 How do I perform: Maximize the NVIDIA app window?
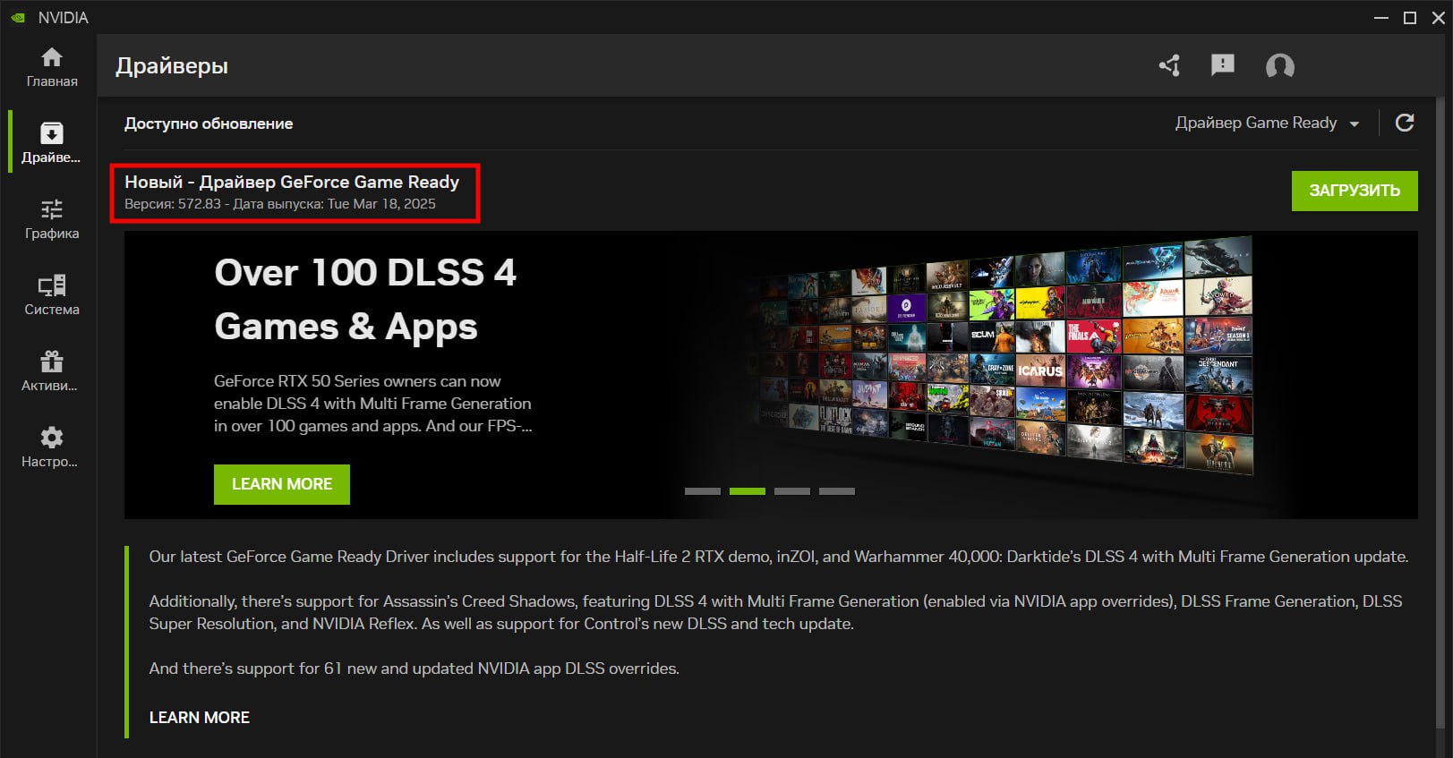(1410, 18)
